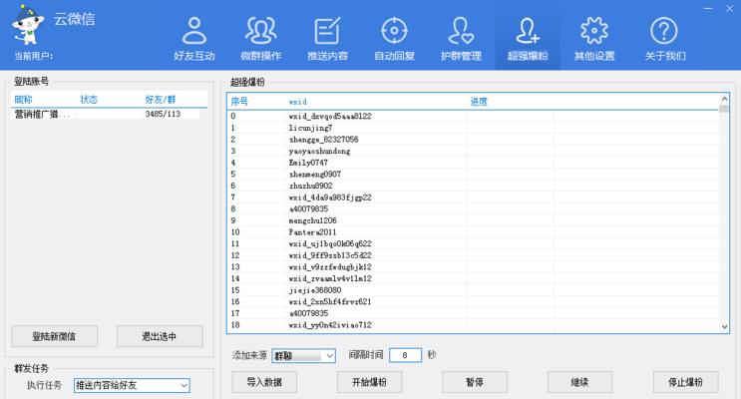Select row Emily0747
The height and width of the screenshot is (399, 741).
474,163
